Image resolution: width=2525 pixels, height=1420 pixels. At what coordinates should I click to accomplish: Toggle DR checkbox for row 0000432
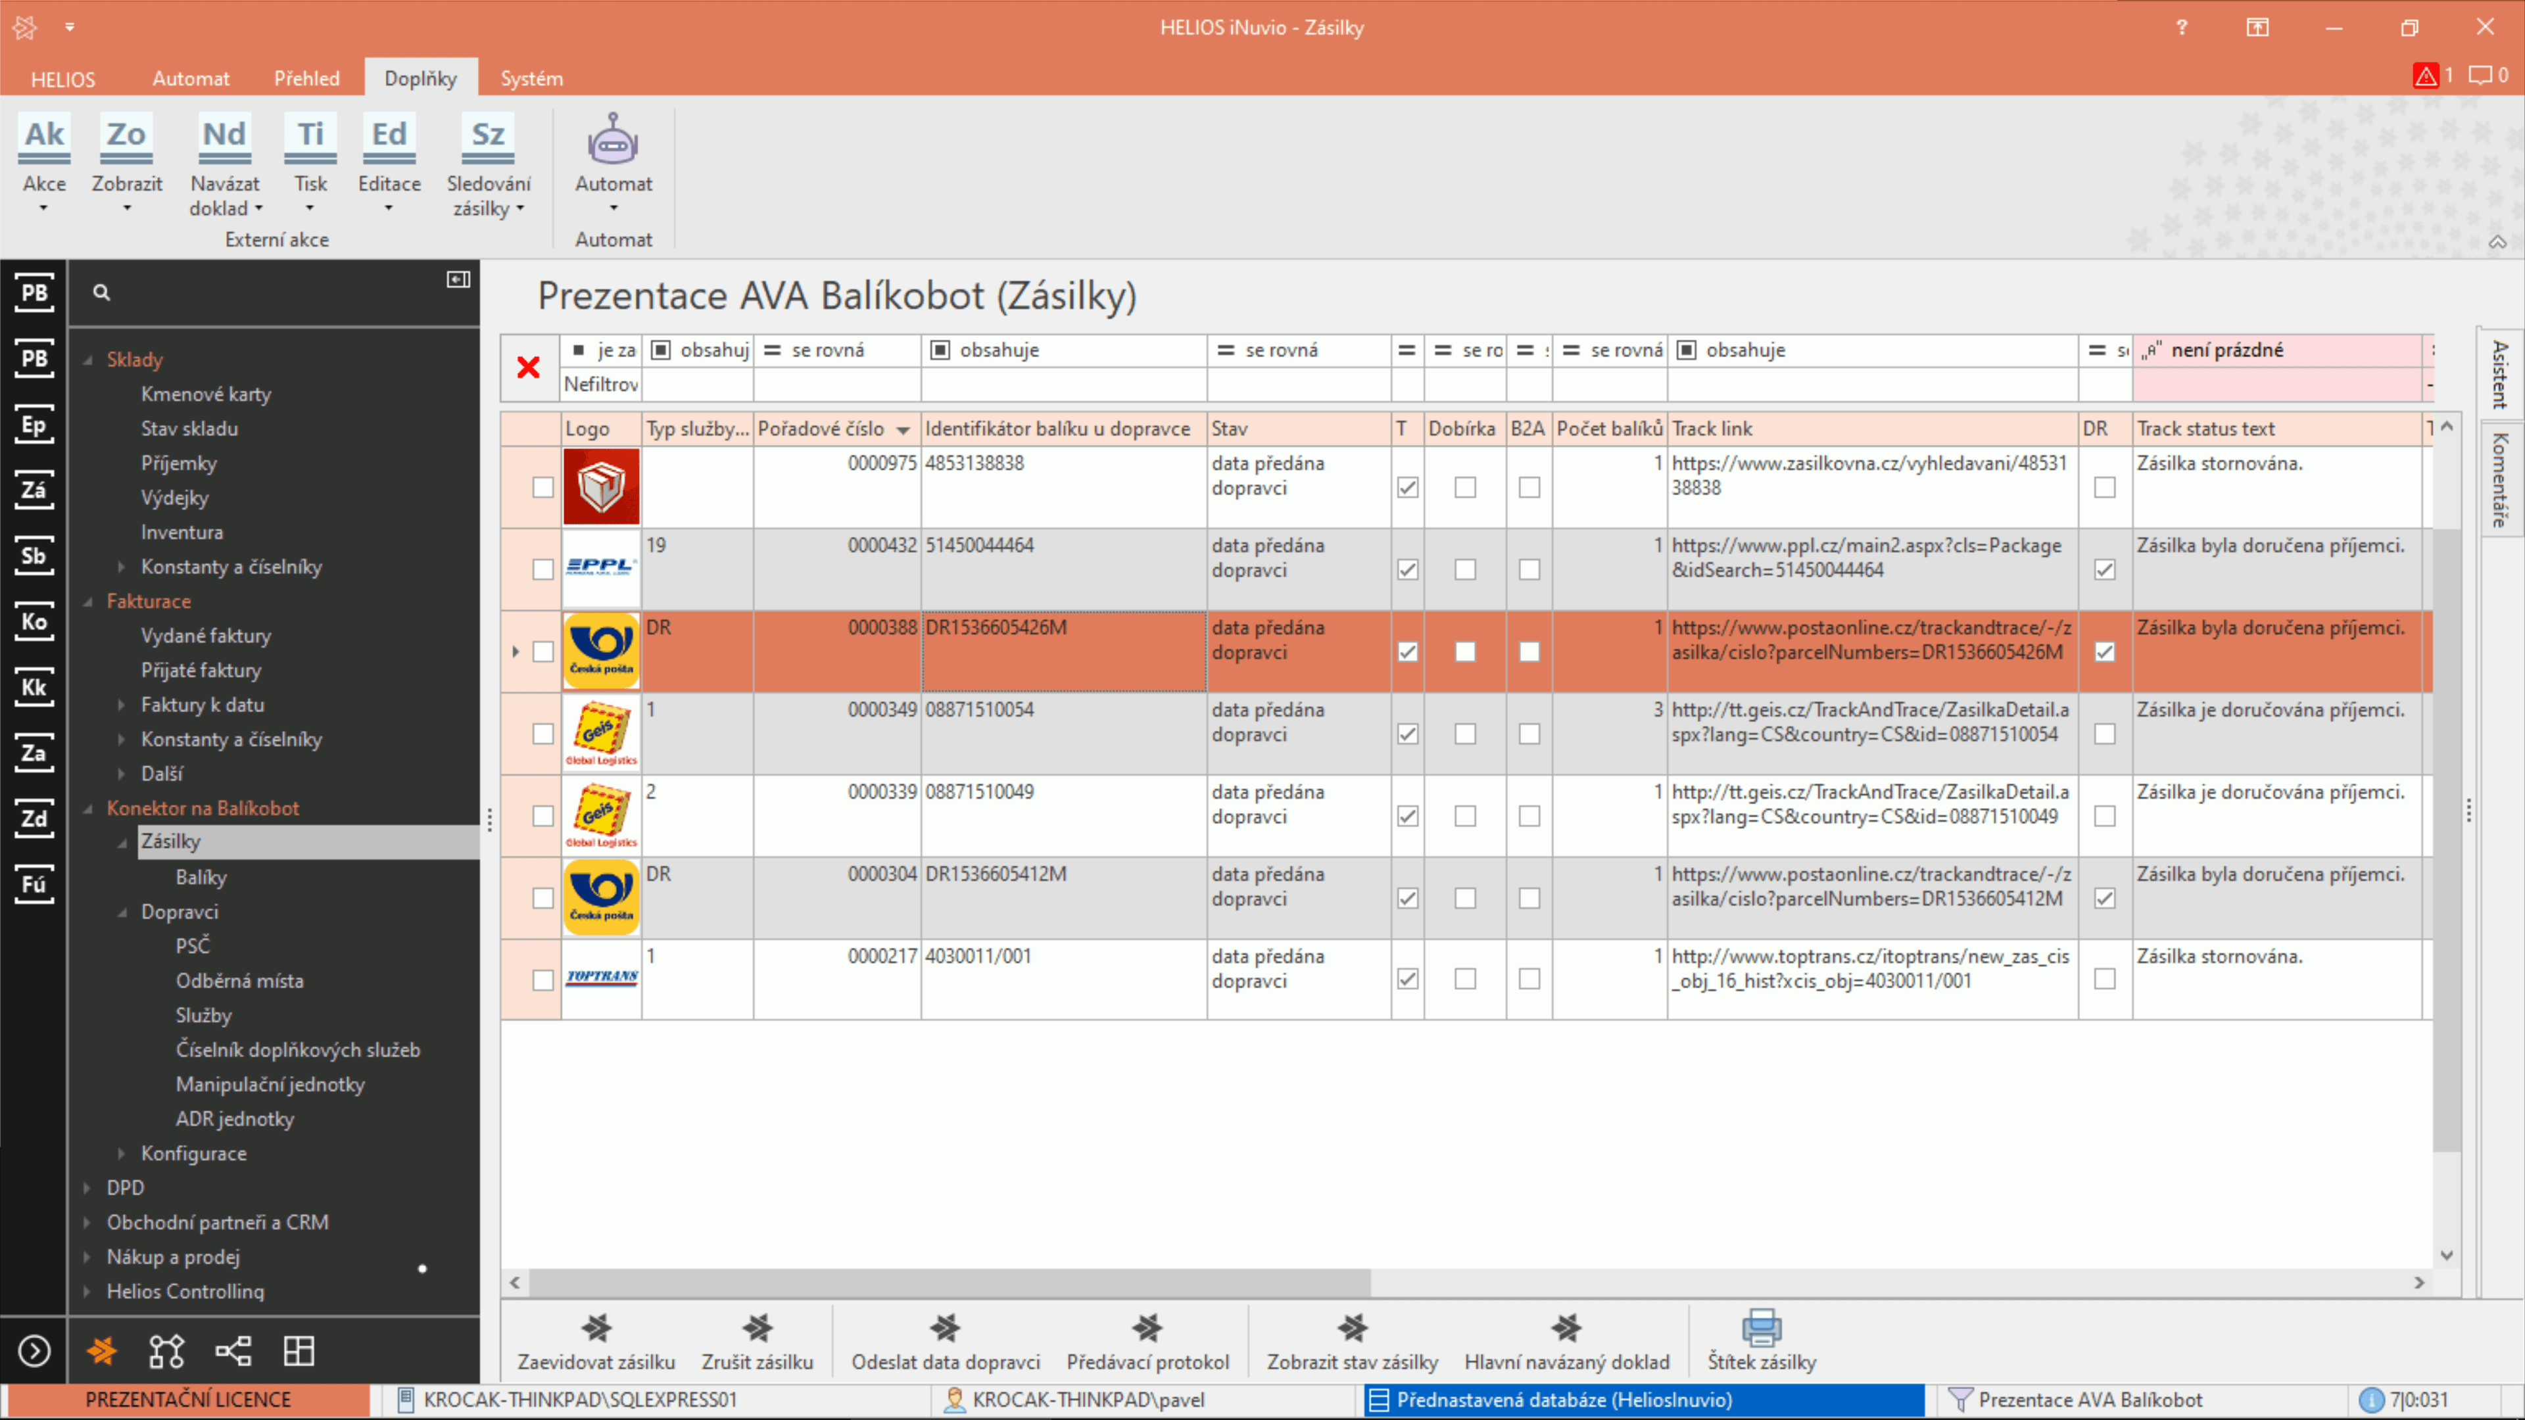coord(2104,569)
